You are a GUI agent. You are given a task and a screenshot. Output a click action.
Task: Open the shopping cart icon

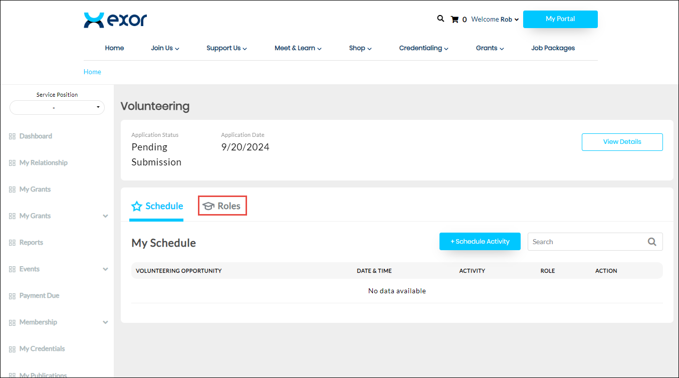pos(455,20)
